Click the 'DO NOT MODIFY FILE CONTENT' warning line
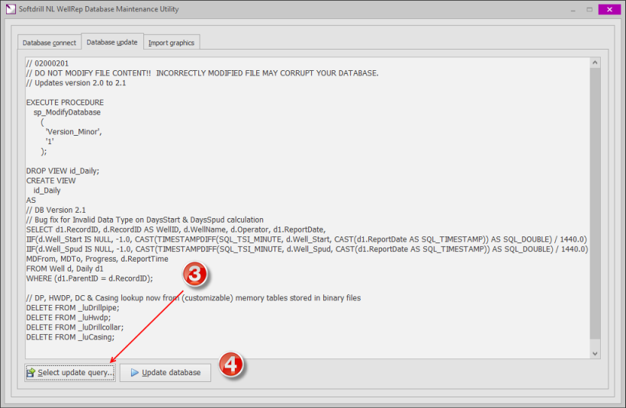626x408 pixels. pos(202,73)
